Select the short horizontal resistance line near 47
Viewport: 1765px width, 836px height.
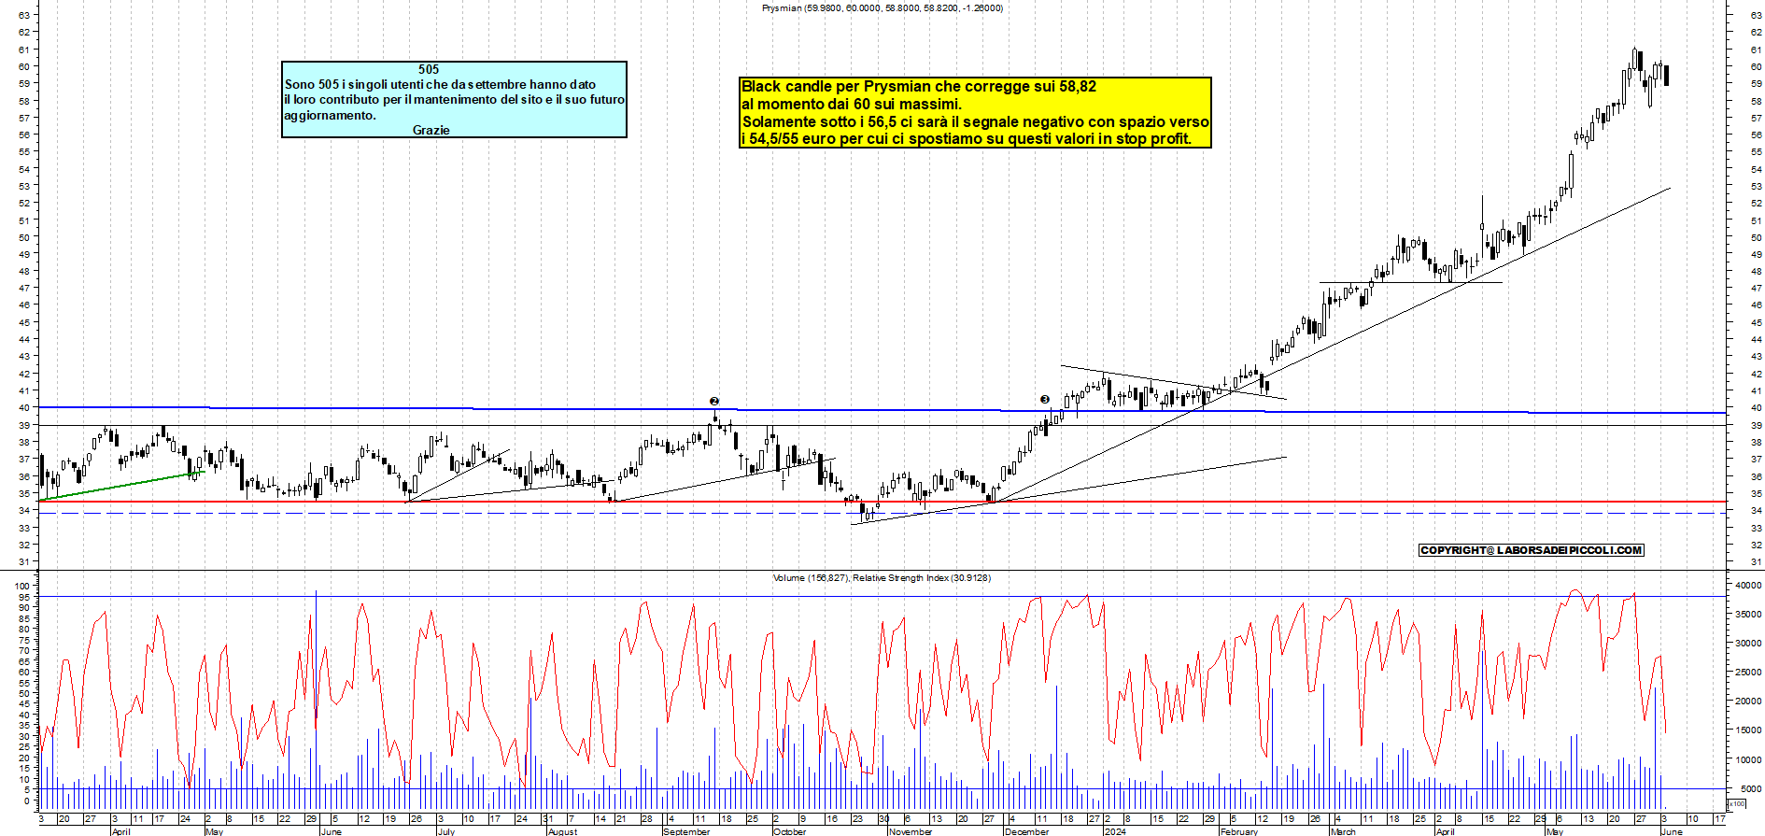[x=1410, y=282]
